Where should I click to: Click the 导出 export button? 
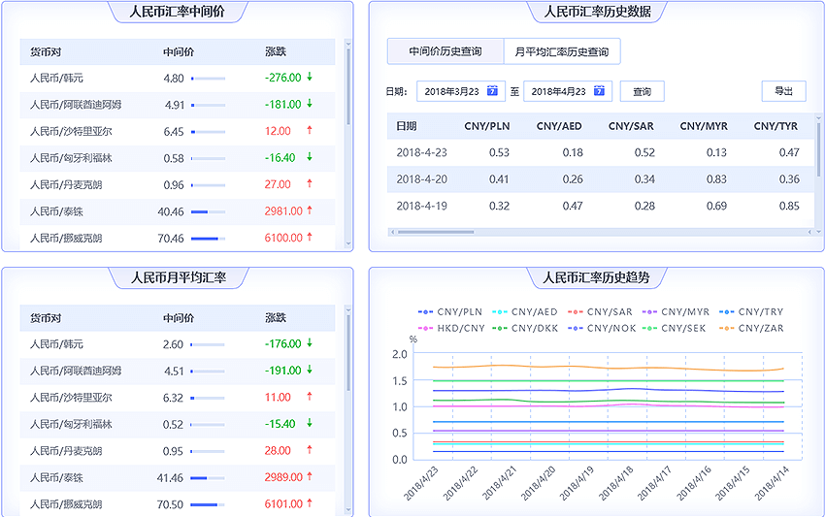coord(783,91)
